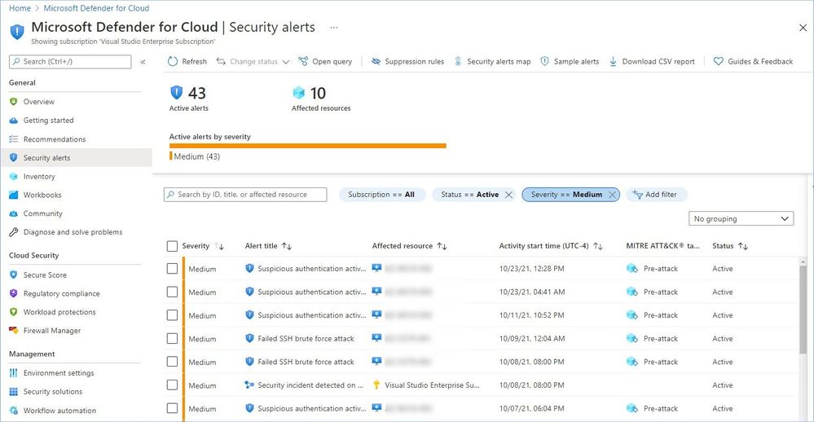
Task: Check the Failed SSH alert dated 10/08/21, 08:00 PM
Action: click(173, 362)
